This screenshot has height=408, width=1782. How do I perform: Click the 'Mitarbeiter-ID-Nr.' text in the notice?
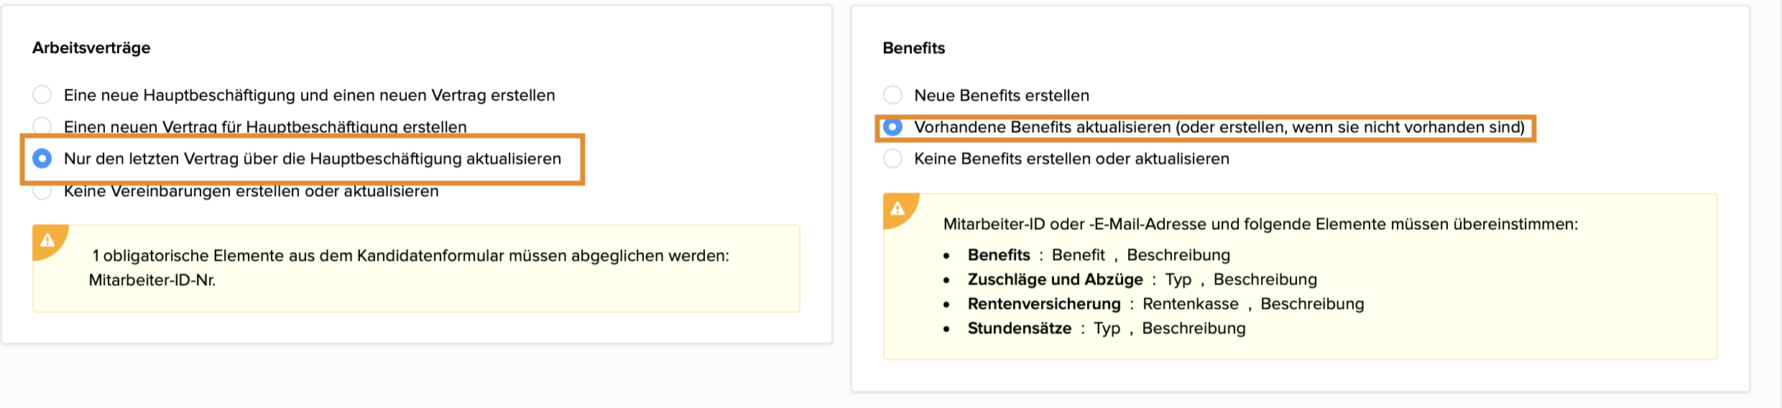tap(152, 280)
